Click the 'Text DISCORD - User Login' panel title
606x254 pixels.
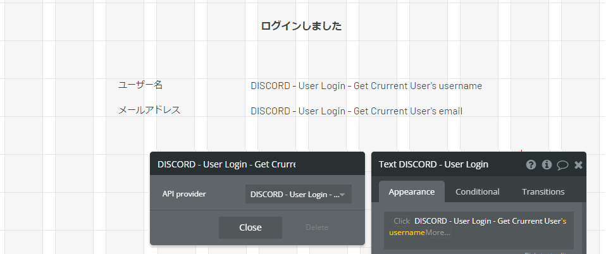[x=433, y=164]
